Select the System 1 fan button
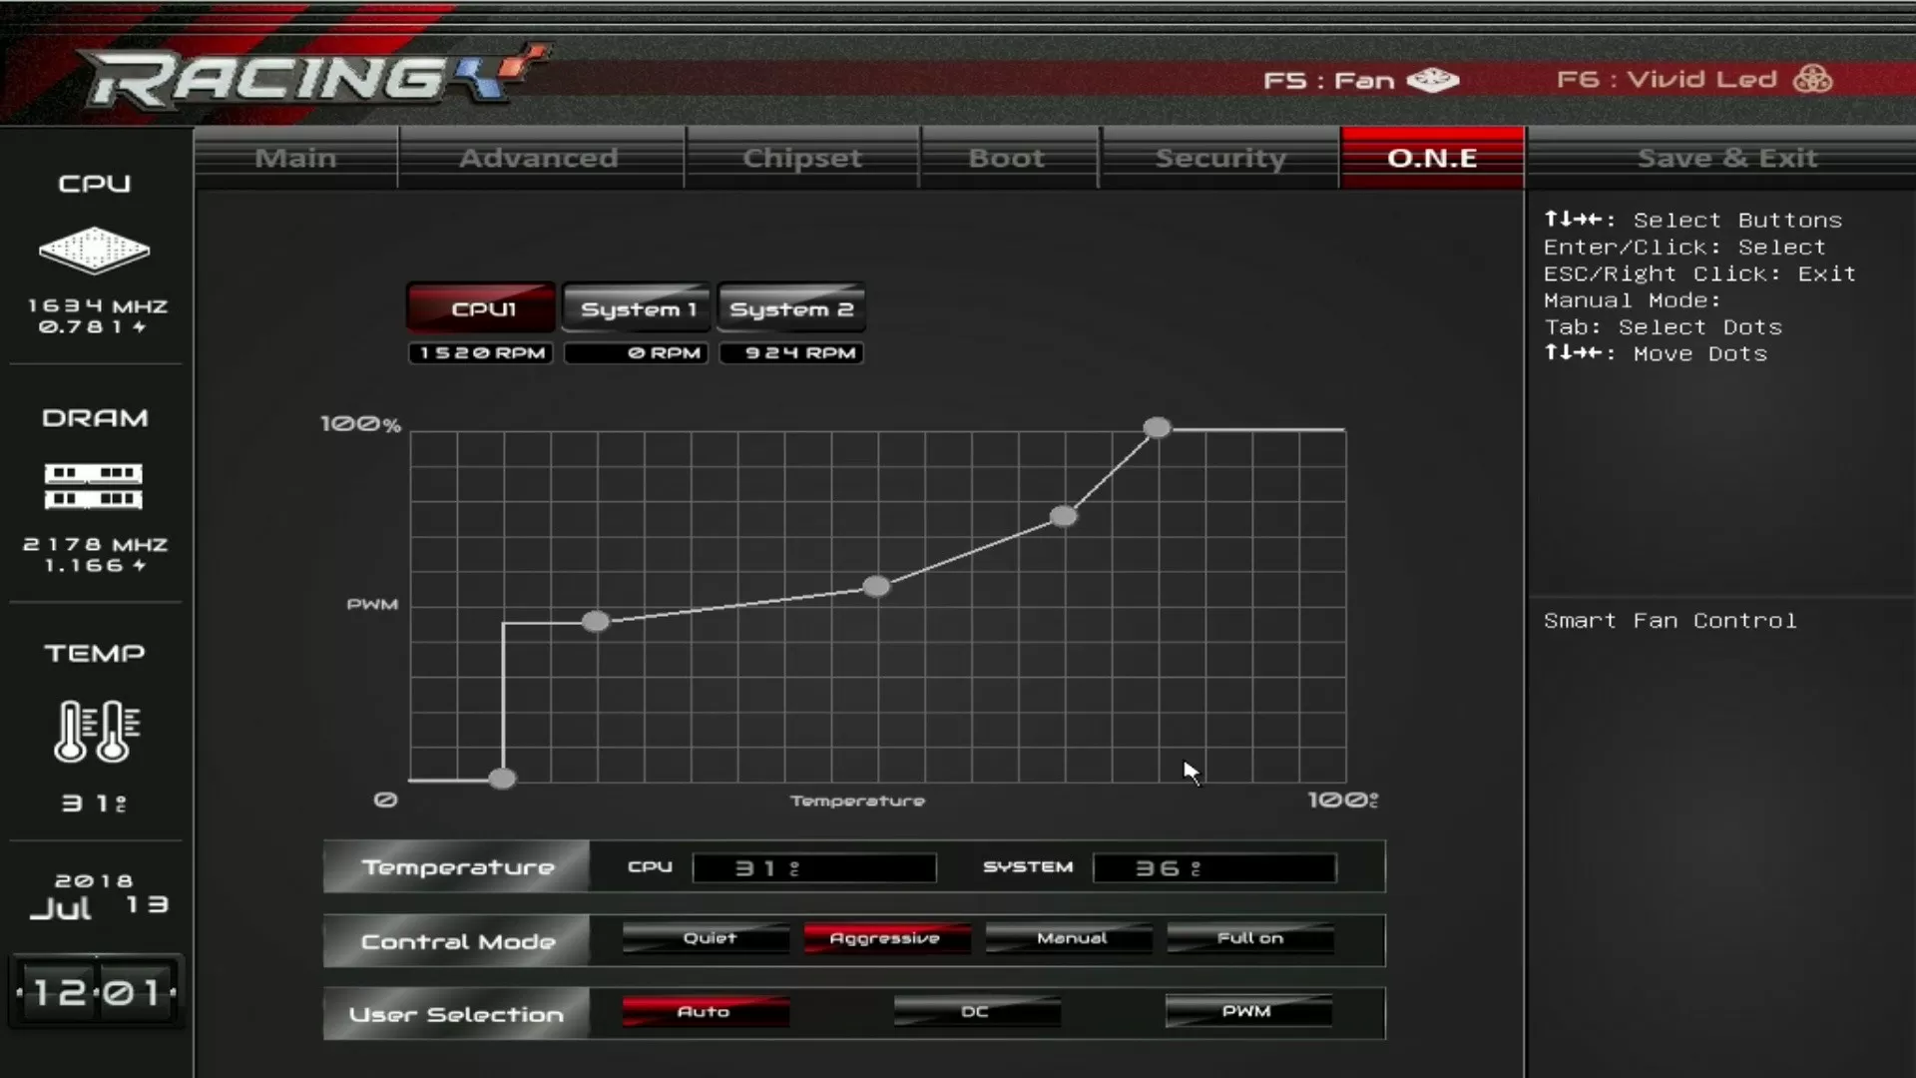Screen dimensions: 1916x1078 point(637,308)
